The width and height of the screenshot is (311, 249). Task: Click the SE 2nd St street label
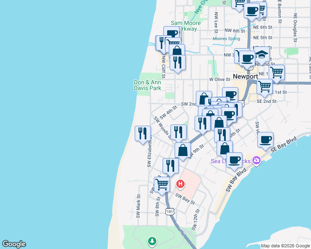click(x=267, y=101)
